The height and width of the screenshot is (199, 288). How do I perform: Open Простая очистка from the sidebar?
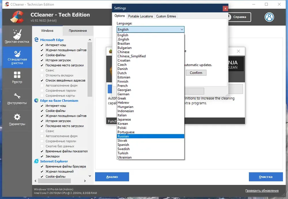(x=17, y=36)
